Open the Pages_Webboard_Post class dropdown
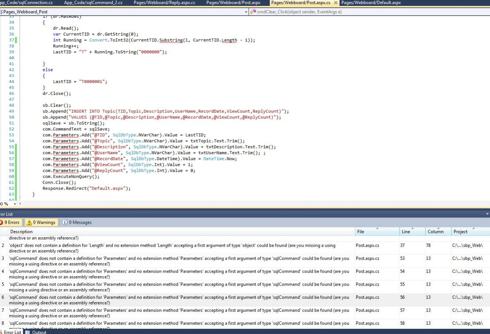Image resolution: width=490 pixels, height=334 pixels. (x=246, y=12)
